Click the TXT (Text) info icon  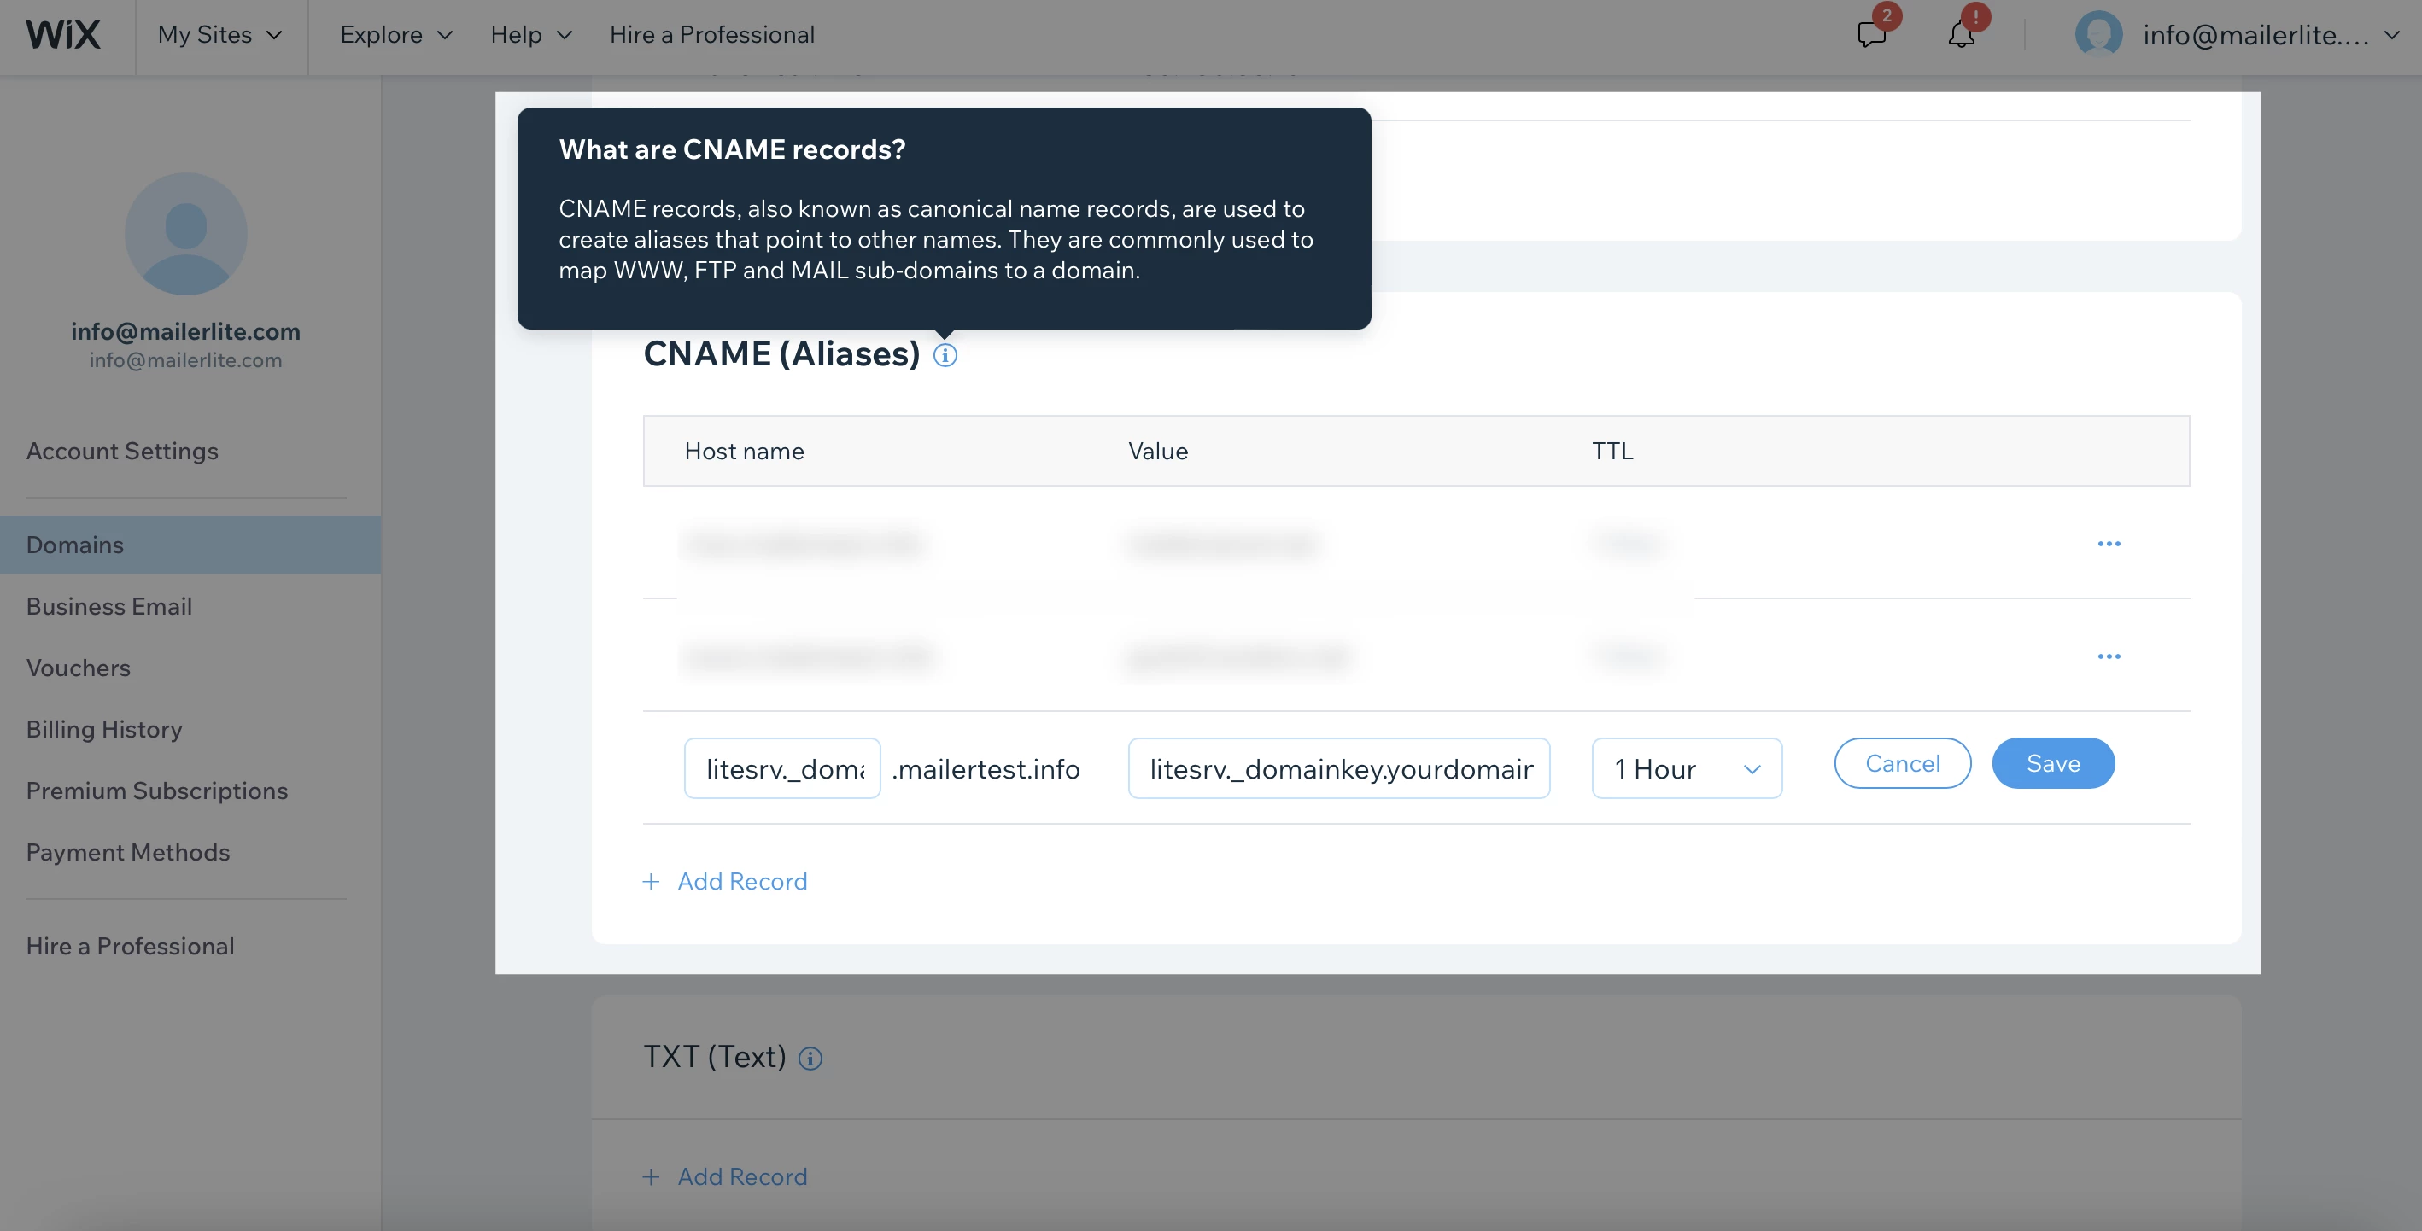[810, 1059]
